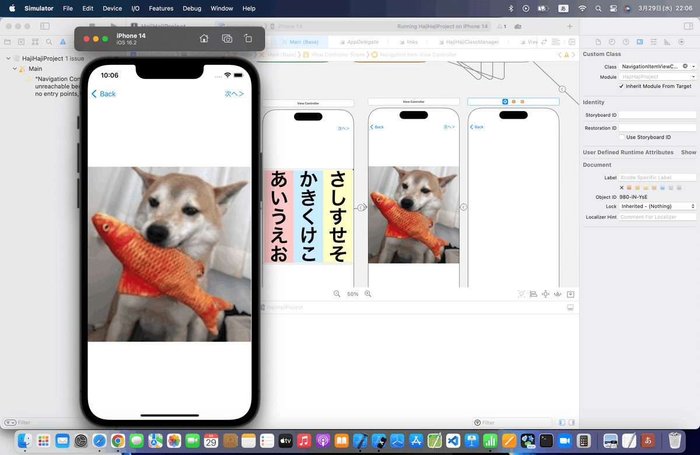Viewport: 700px width, 455px height.
Task: Click the Align constraints canvas button
Action: coord(533,294)
